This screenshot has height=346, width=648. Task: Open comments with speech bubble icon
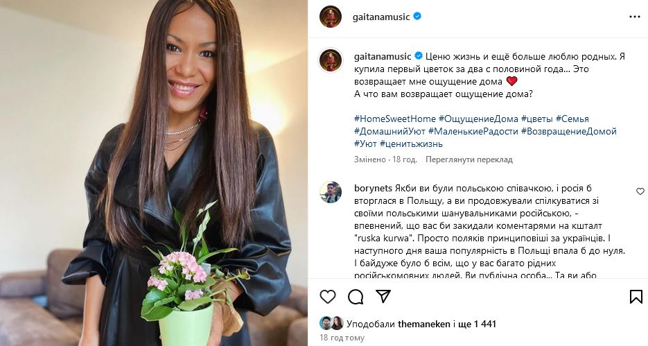click(356, 296)
